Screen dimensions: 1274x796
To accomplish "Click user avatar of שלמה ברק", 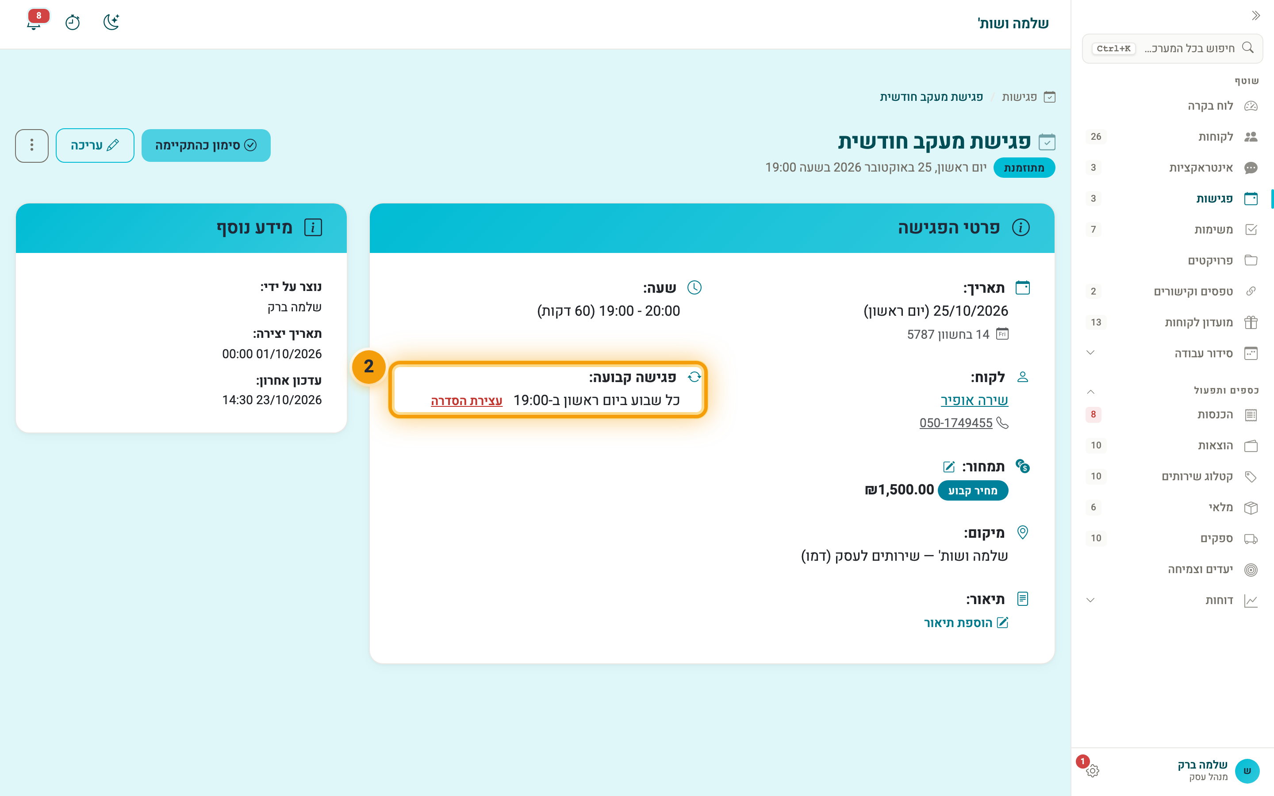I will 1247,771.
